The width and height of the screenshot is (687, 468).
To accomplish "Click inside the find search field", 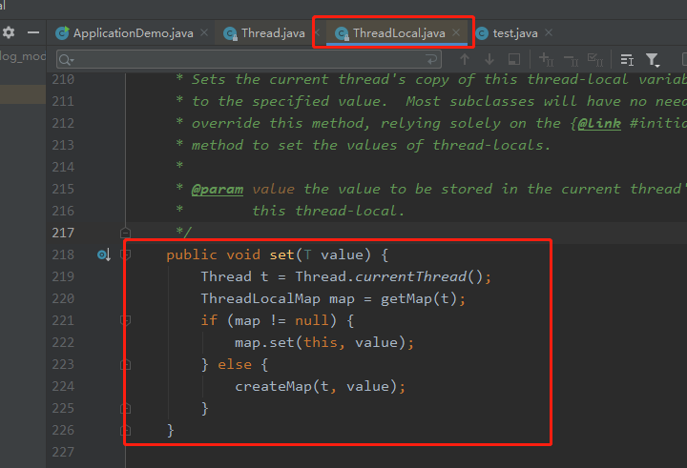I will 248,59.
